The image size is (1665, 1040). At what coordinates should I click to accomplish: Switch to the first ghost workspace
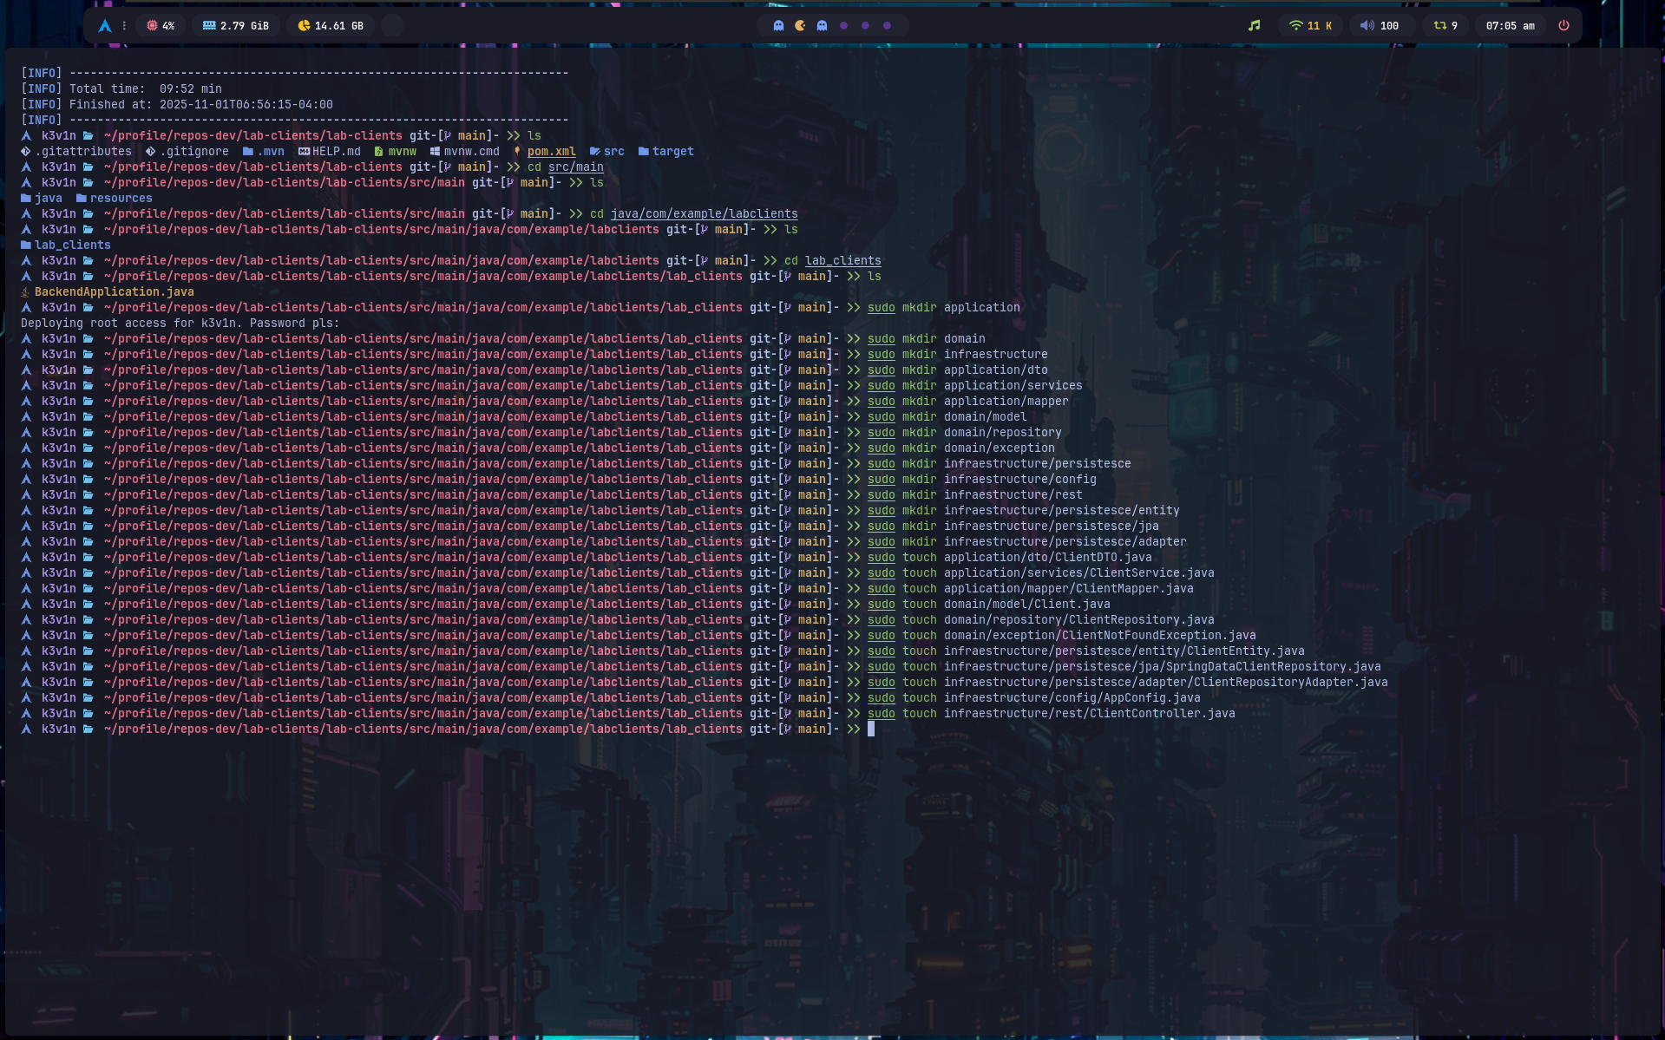pyautogui.click(x=778, y=26)
